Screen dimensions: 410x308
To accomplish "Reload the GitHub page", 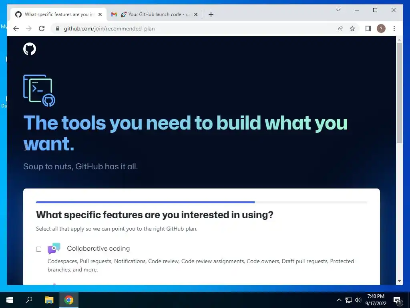I will pyautogui.click(x=42, y=28).
